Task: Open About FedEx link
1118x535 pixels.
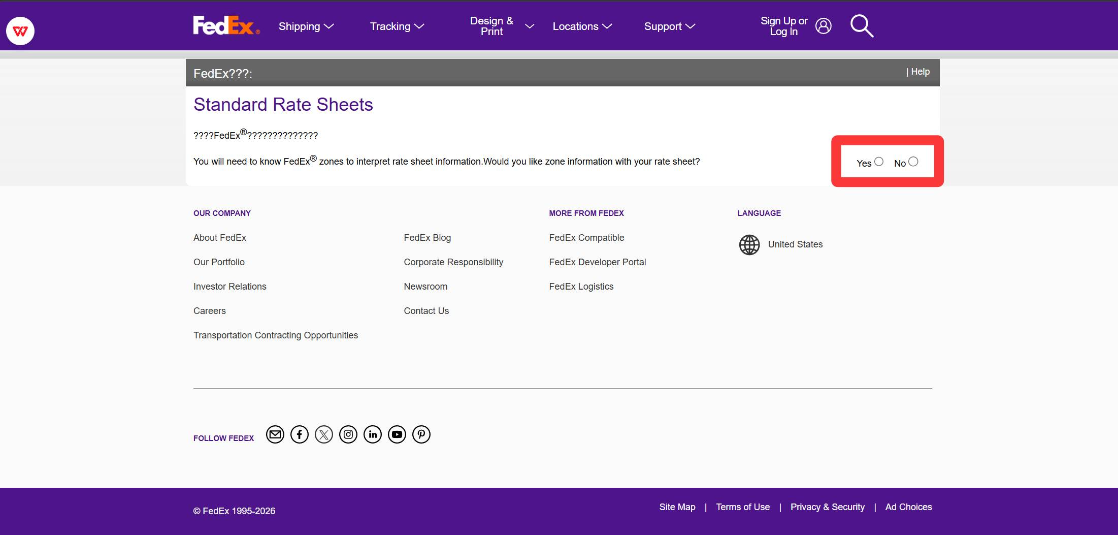Action: (x=220, y=238)
